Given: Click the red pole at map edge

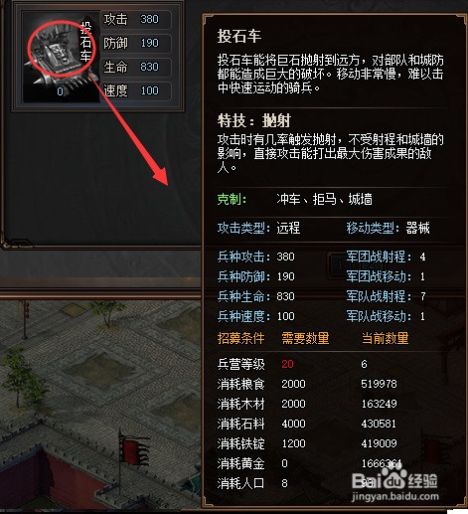Looking at the screenshot, I should 25,320.
